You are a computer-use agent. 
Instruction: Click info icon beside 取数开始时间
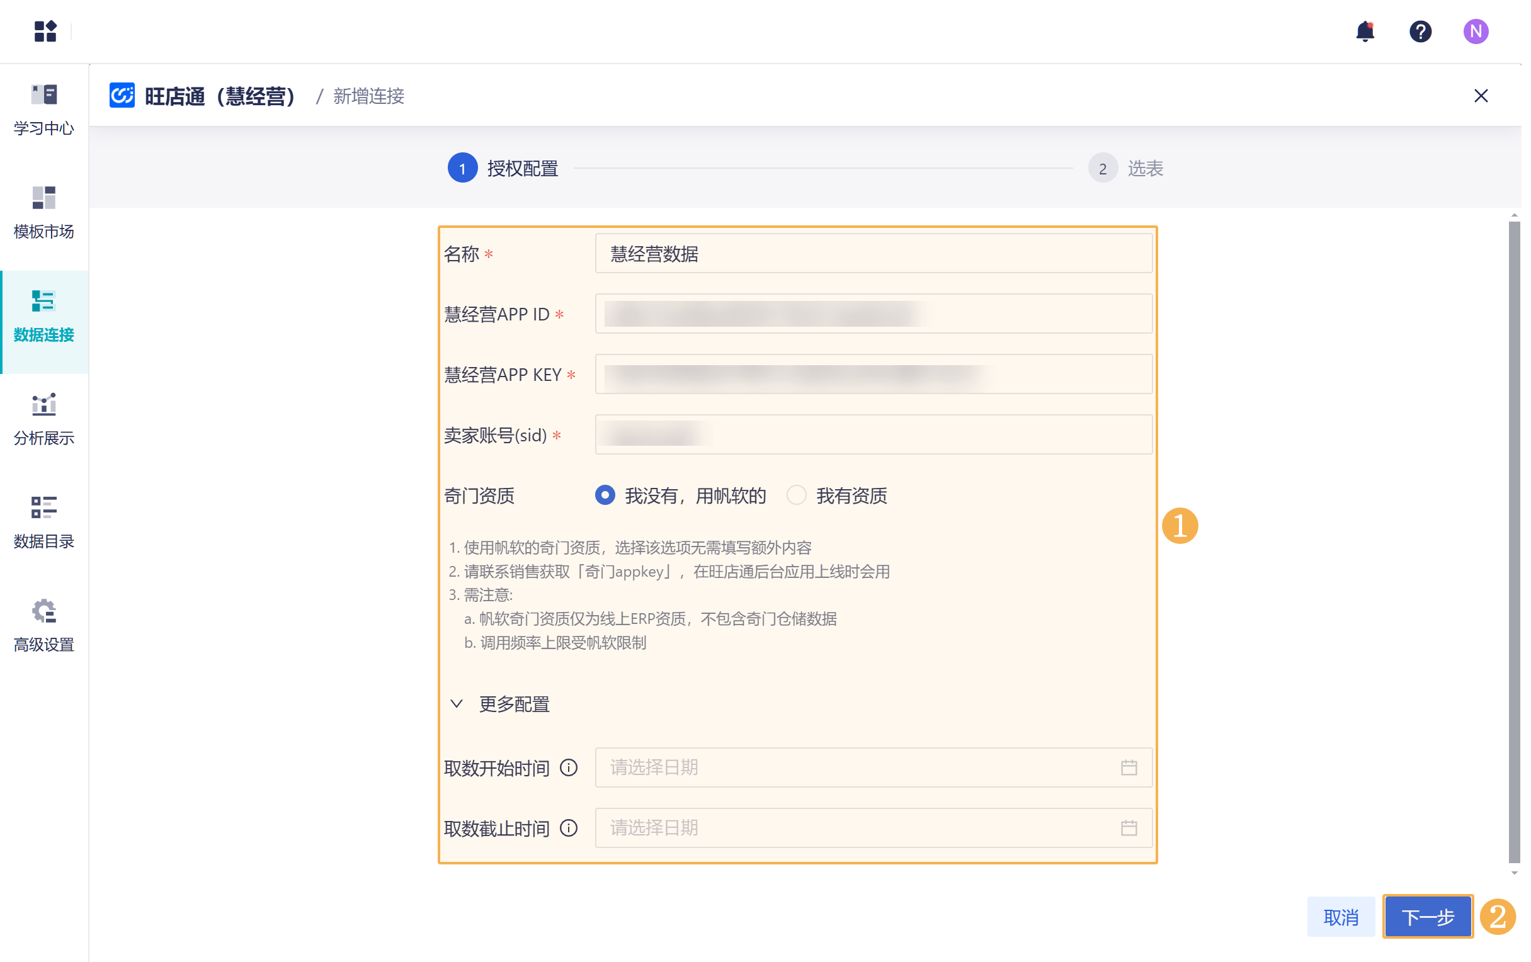[x=569, y=767]
